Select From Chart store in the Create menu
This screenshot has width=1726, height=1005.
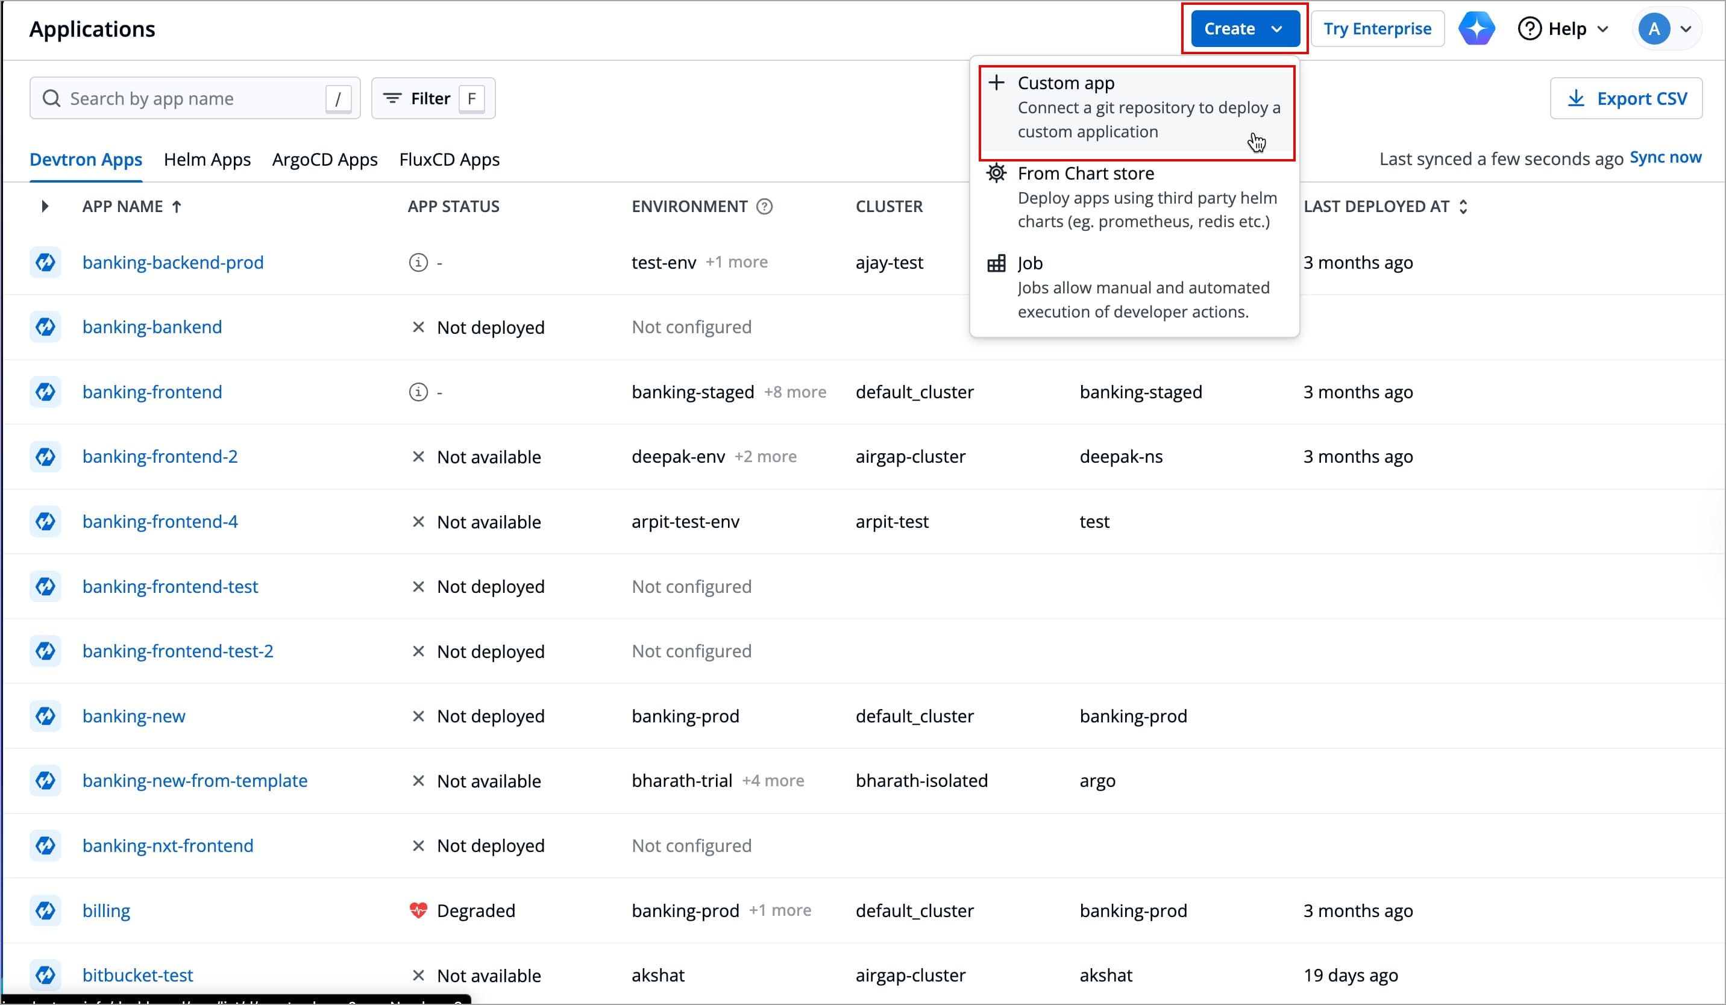pos(1085,172)
